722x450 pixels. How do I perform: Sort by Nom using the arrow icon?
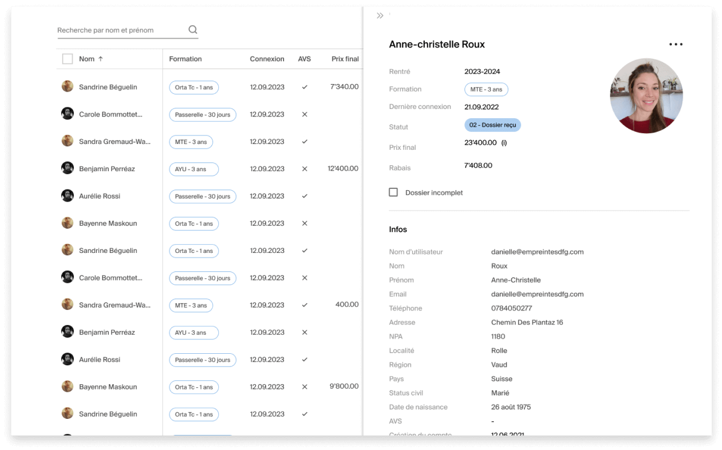[x=101, y=59]
